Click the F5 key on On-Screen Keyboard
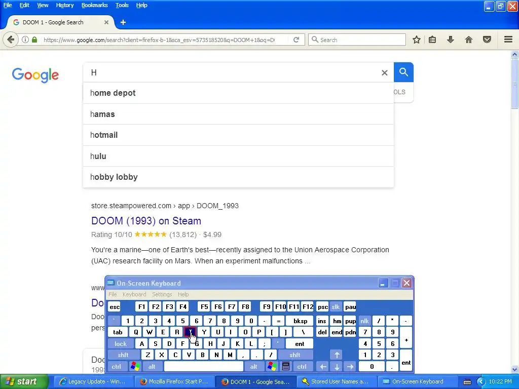The height and width of the screenshot is (389, 519). [204, 306]
